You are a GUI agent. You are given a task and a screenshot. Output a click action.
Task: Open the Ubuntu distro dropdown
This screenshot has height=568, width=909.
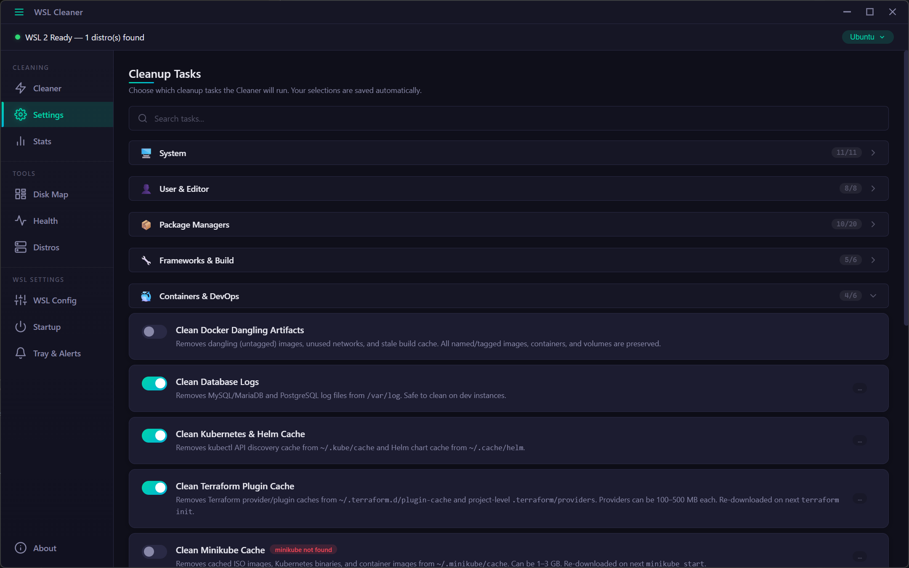(x=867, y=37)
